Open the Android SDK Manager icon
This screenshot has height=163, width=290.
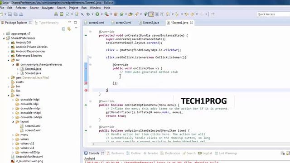(56, 14)
